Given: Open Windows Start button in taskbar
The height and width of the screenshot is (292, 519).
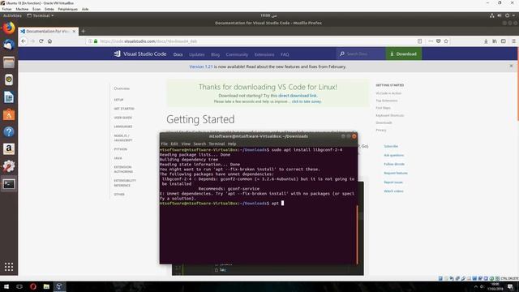Looking at the screenshot, I should pos(6,286).
